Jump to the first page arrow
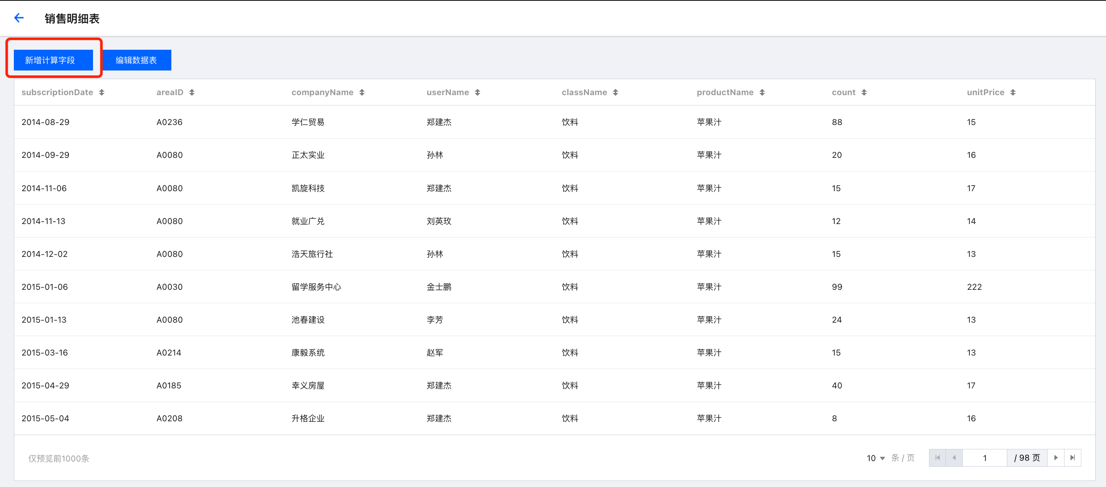 click(x=938, y=458)
